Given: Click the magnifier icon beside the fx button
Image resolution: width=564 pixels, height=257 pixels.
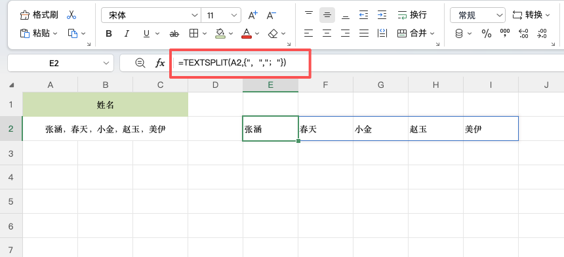Looking at the screenshot, I should click(140, 63).
